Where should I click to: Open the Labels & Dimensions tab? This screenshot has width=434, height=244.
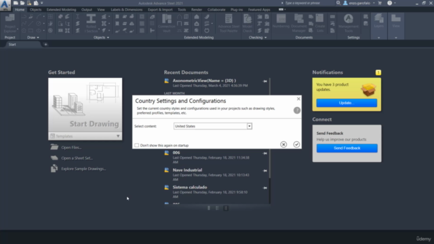click(x=127, y=9)
